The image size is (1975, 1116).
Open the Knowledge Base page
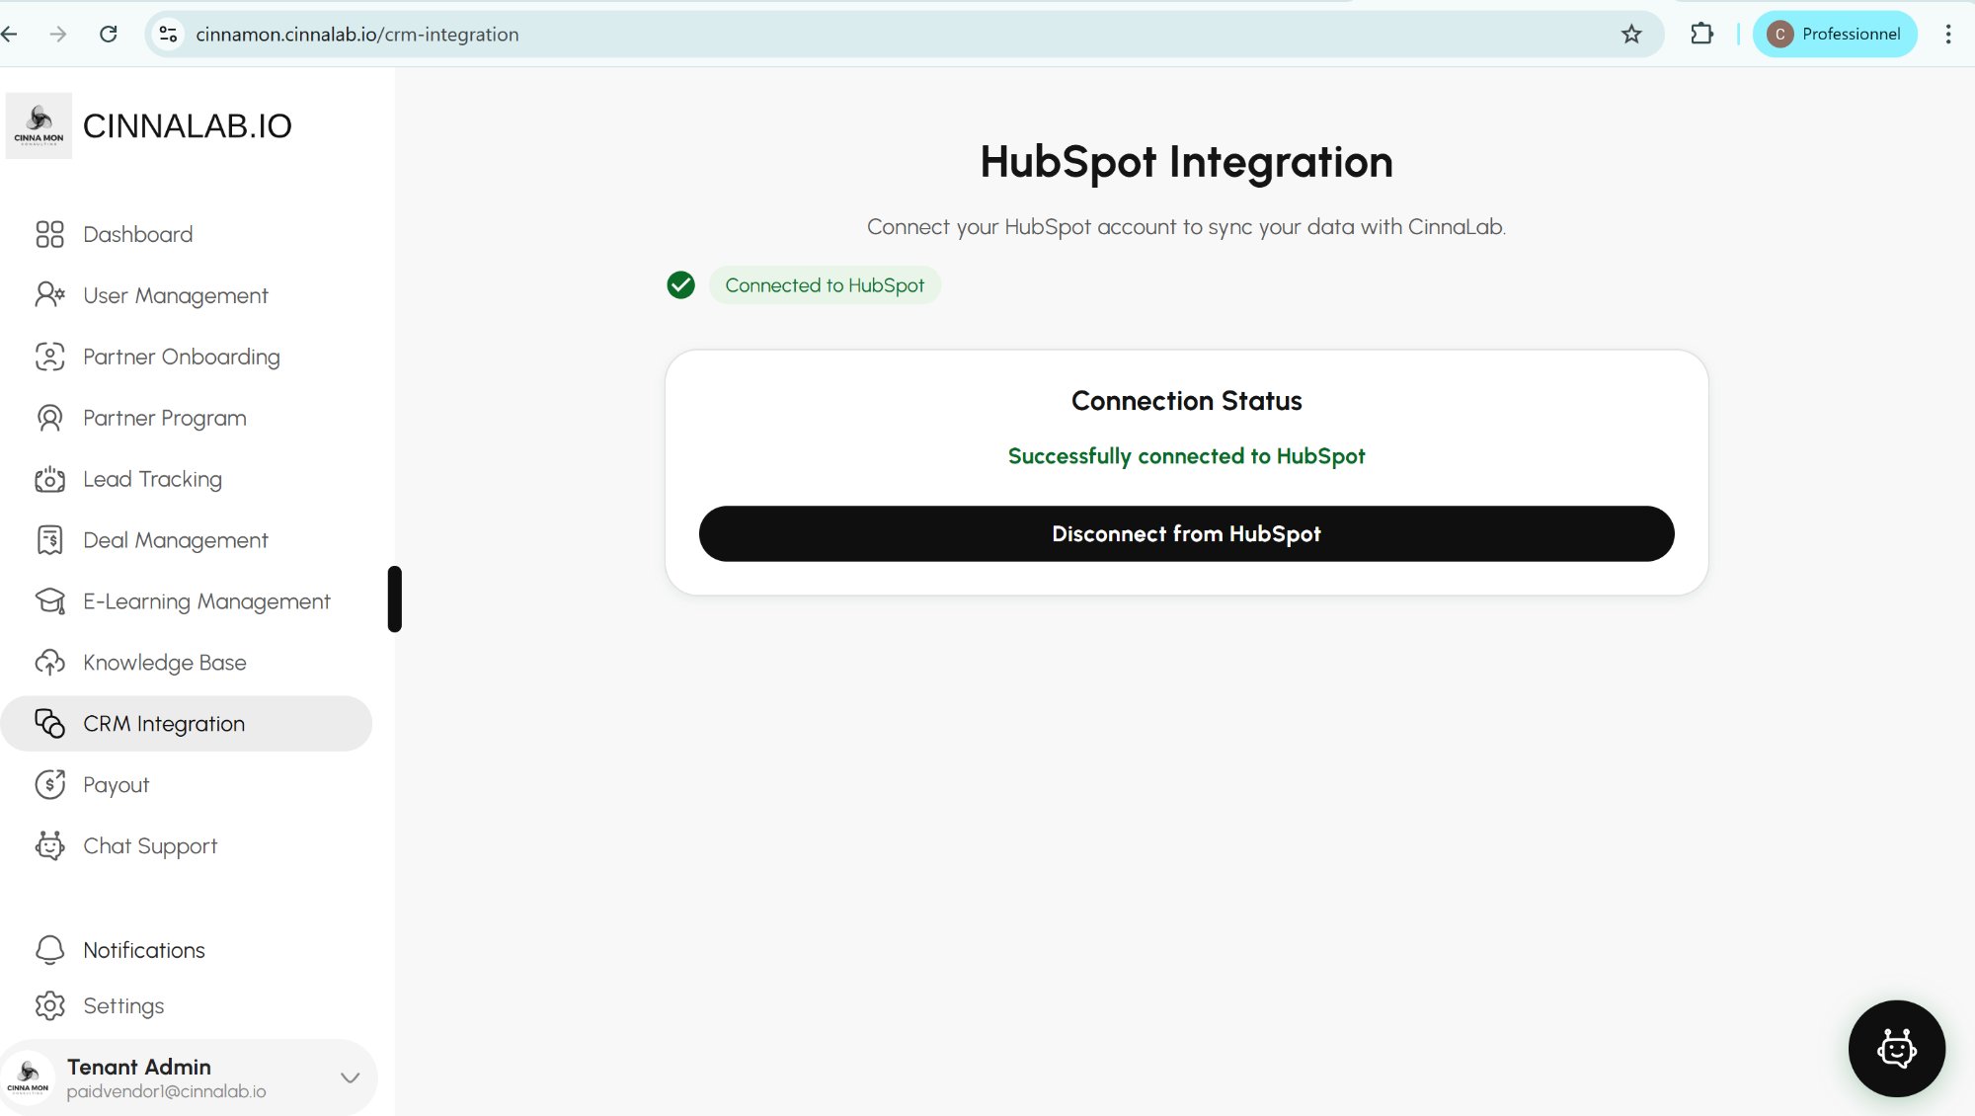(x=165, y=663)
